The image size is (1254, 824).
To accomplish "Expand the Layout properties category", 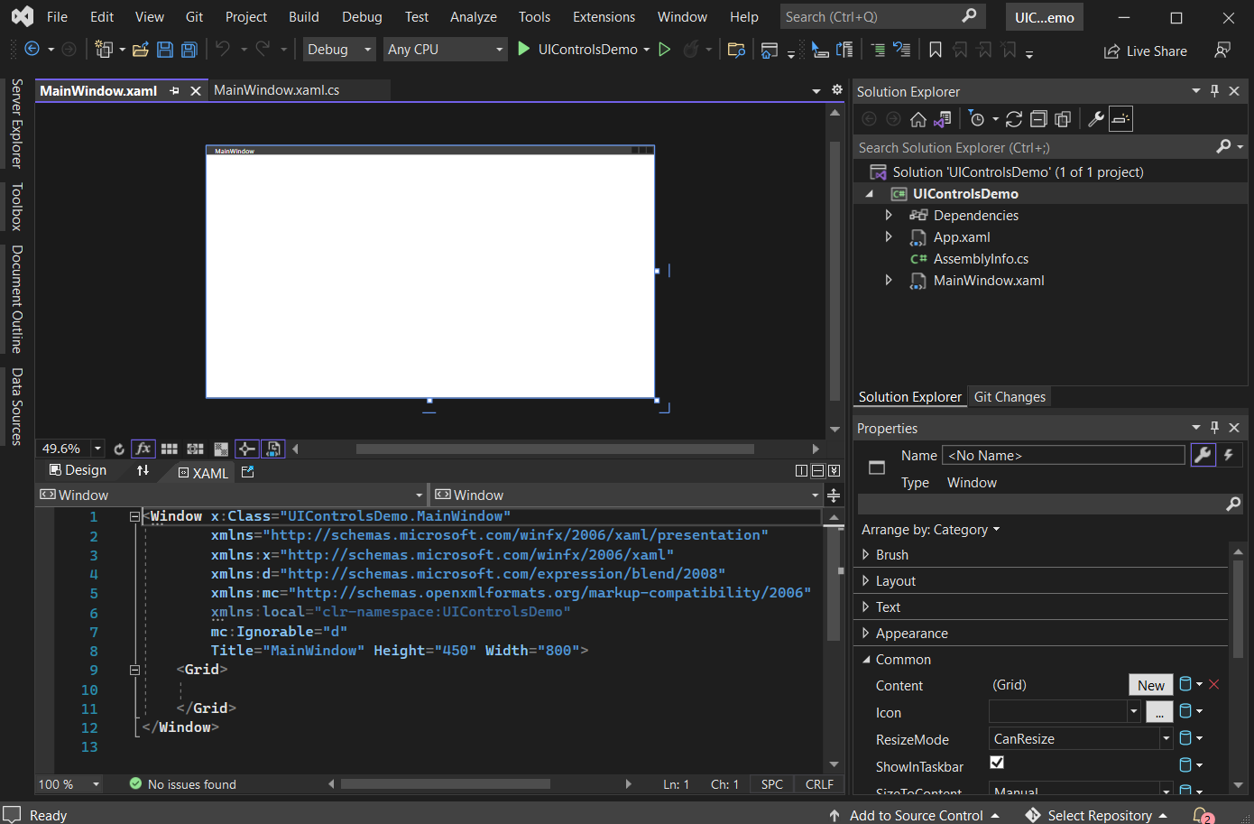I will (866, 581).
